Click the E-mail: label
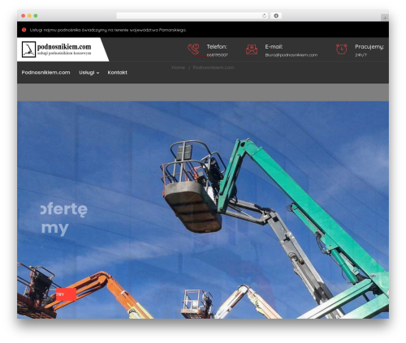 point(274,47)
